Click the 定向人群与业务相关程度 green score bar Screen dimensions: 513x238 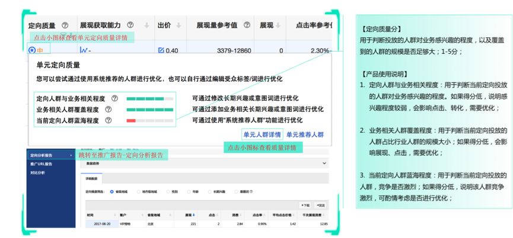150,99
